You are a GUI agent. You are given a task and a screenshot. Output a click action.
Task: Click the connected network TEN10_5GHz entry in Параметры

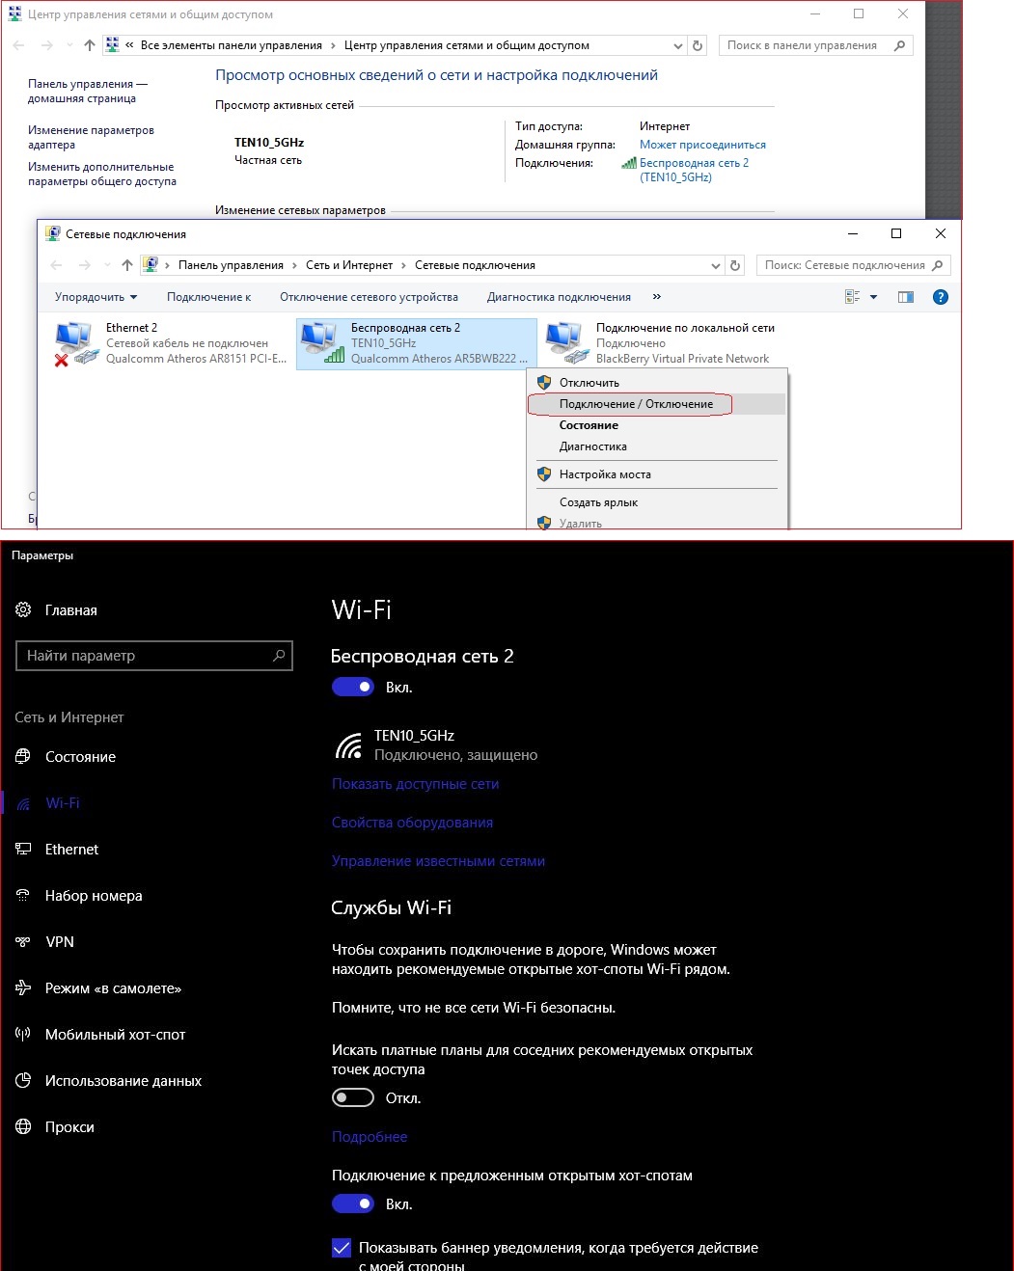click(435, 744)
